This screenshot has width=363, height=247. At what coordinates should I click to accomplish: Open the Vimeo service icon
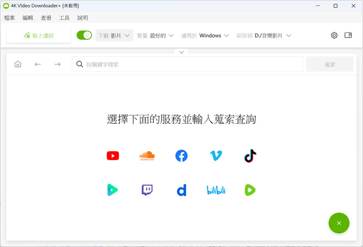[x=216, y=156]
